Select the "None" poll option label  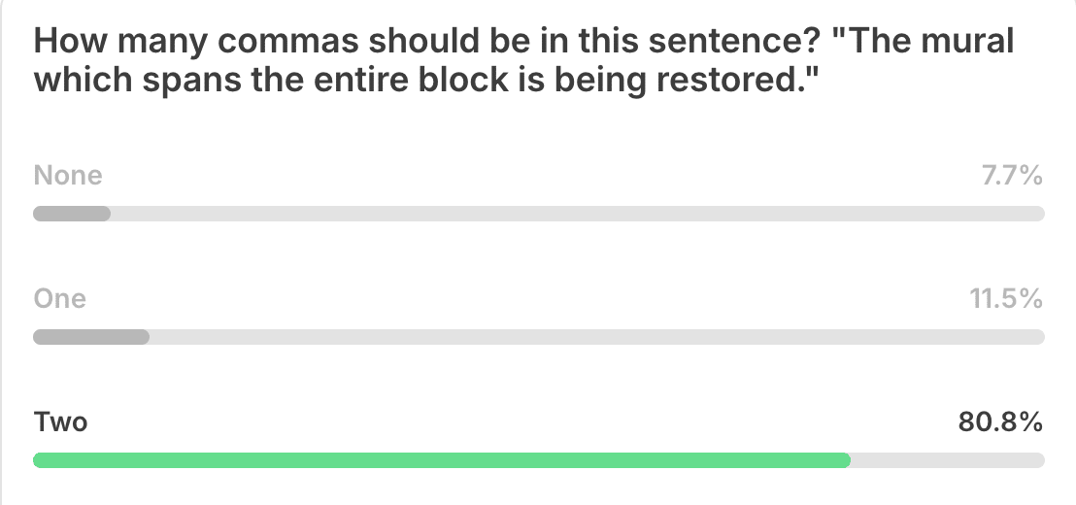pyautogui.click(x=67, y=176)
